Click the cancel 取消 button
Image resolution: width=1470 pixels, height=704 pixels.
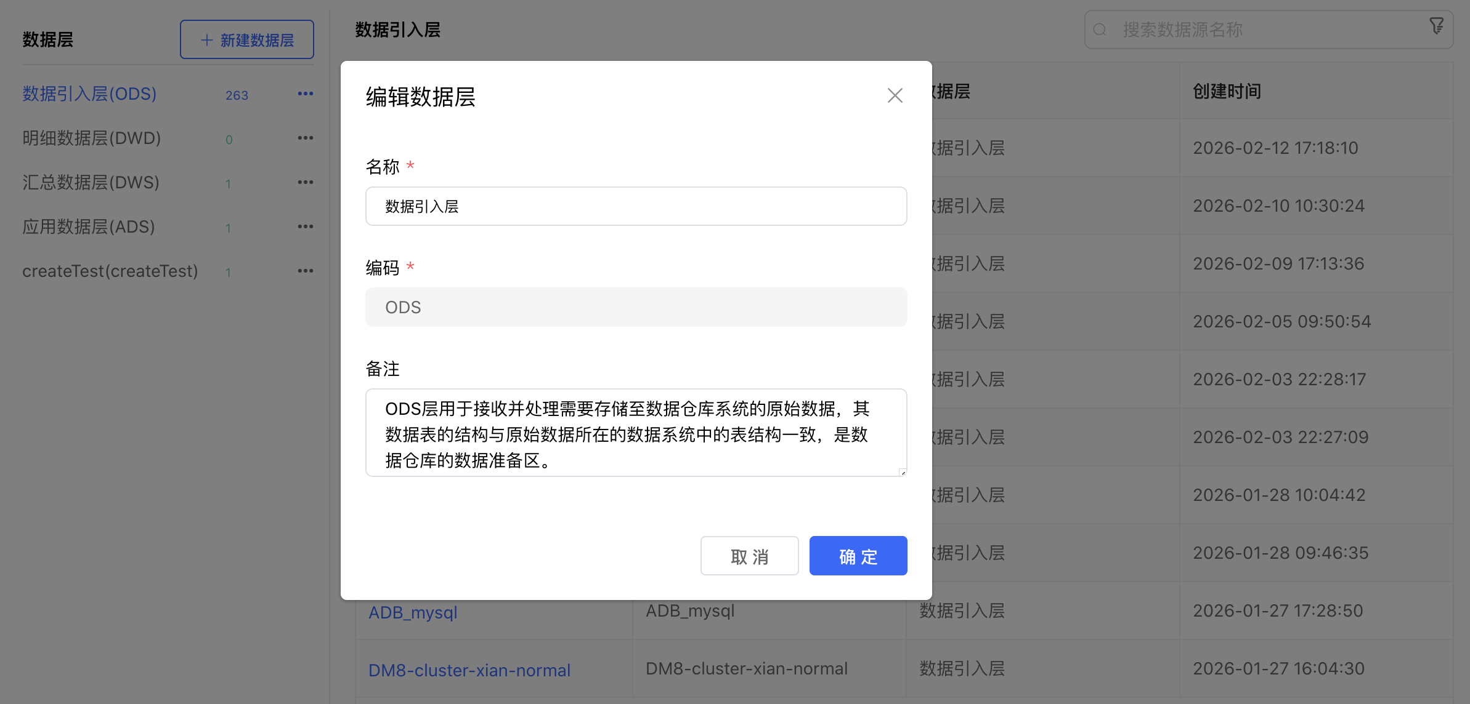click(x=749, y=556)
